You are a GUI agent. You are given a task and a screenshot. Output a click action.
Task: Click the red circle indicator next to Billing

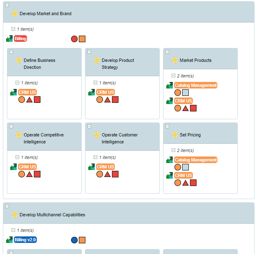pos(74,39)
